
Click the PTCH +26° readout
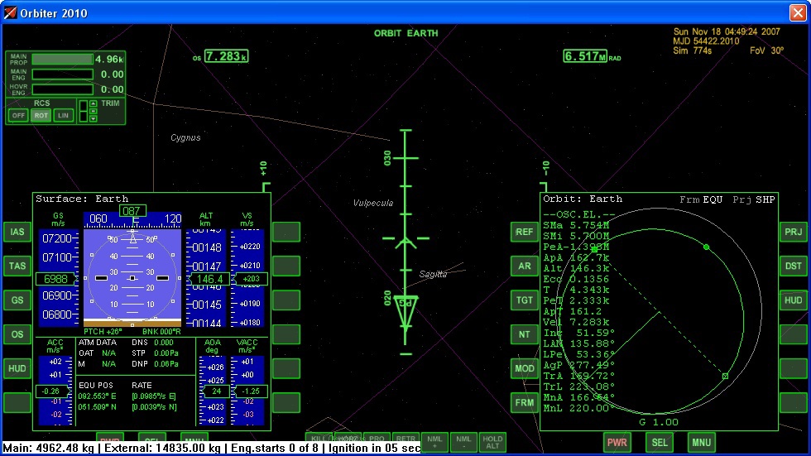(x=103, y=331)
